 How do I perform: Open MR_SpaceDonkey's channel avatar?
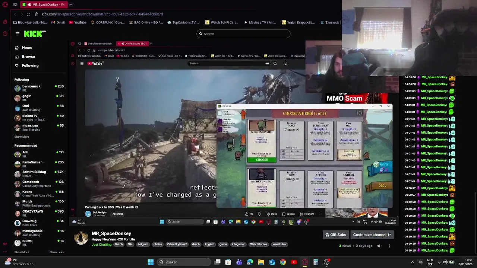point(81,237)
